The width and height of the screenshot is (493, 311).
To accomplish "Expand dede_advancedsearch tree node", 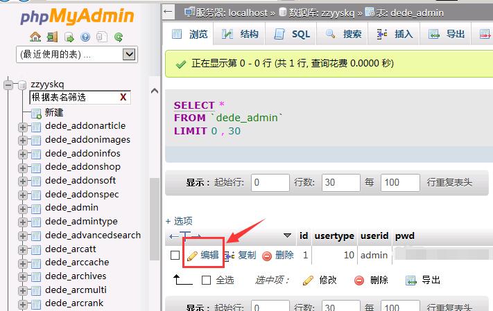I will click(x=23, y=236).
